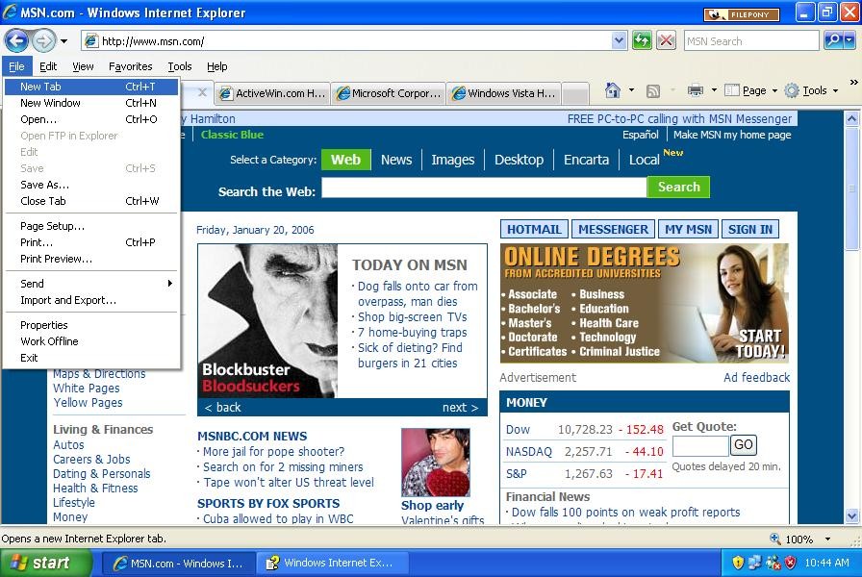The image size is (862, 577).
Task: Click the Blockbuster Bloodsuckers image
Action: (267, 321)
